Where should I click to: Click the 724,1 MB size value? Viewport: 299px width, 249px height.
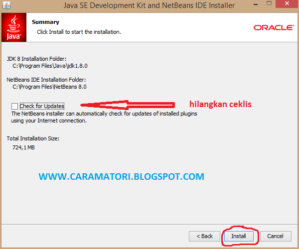23,147
